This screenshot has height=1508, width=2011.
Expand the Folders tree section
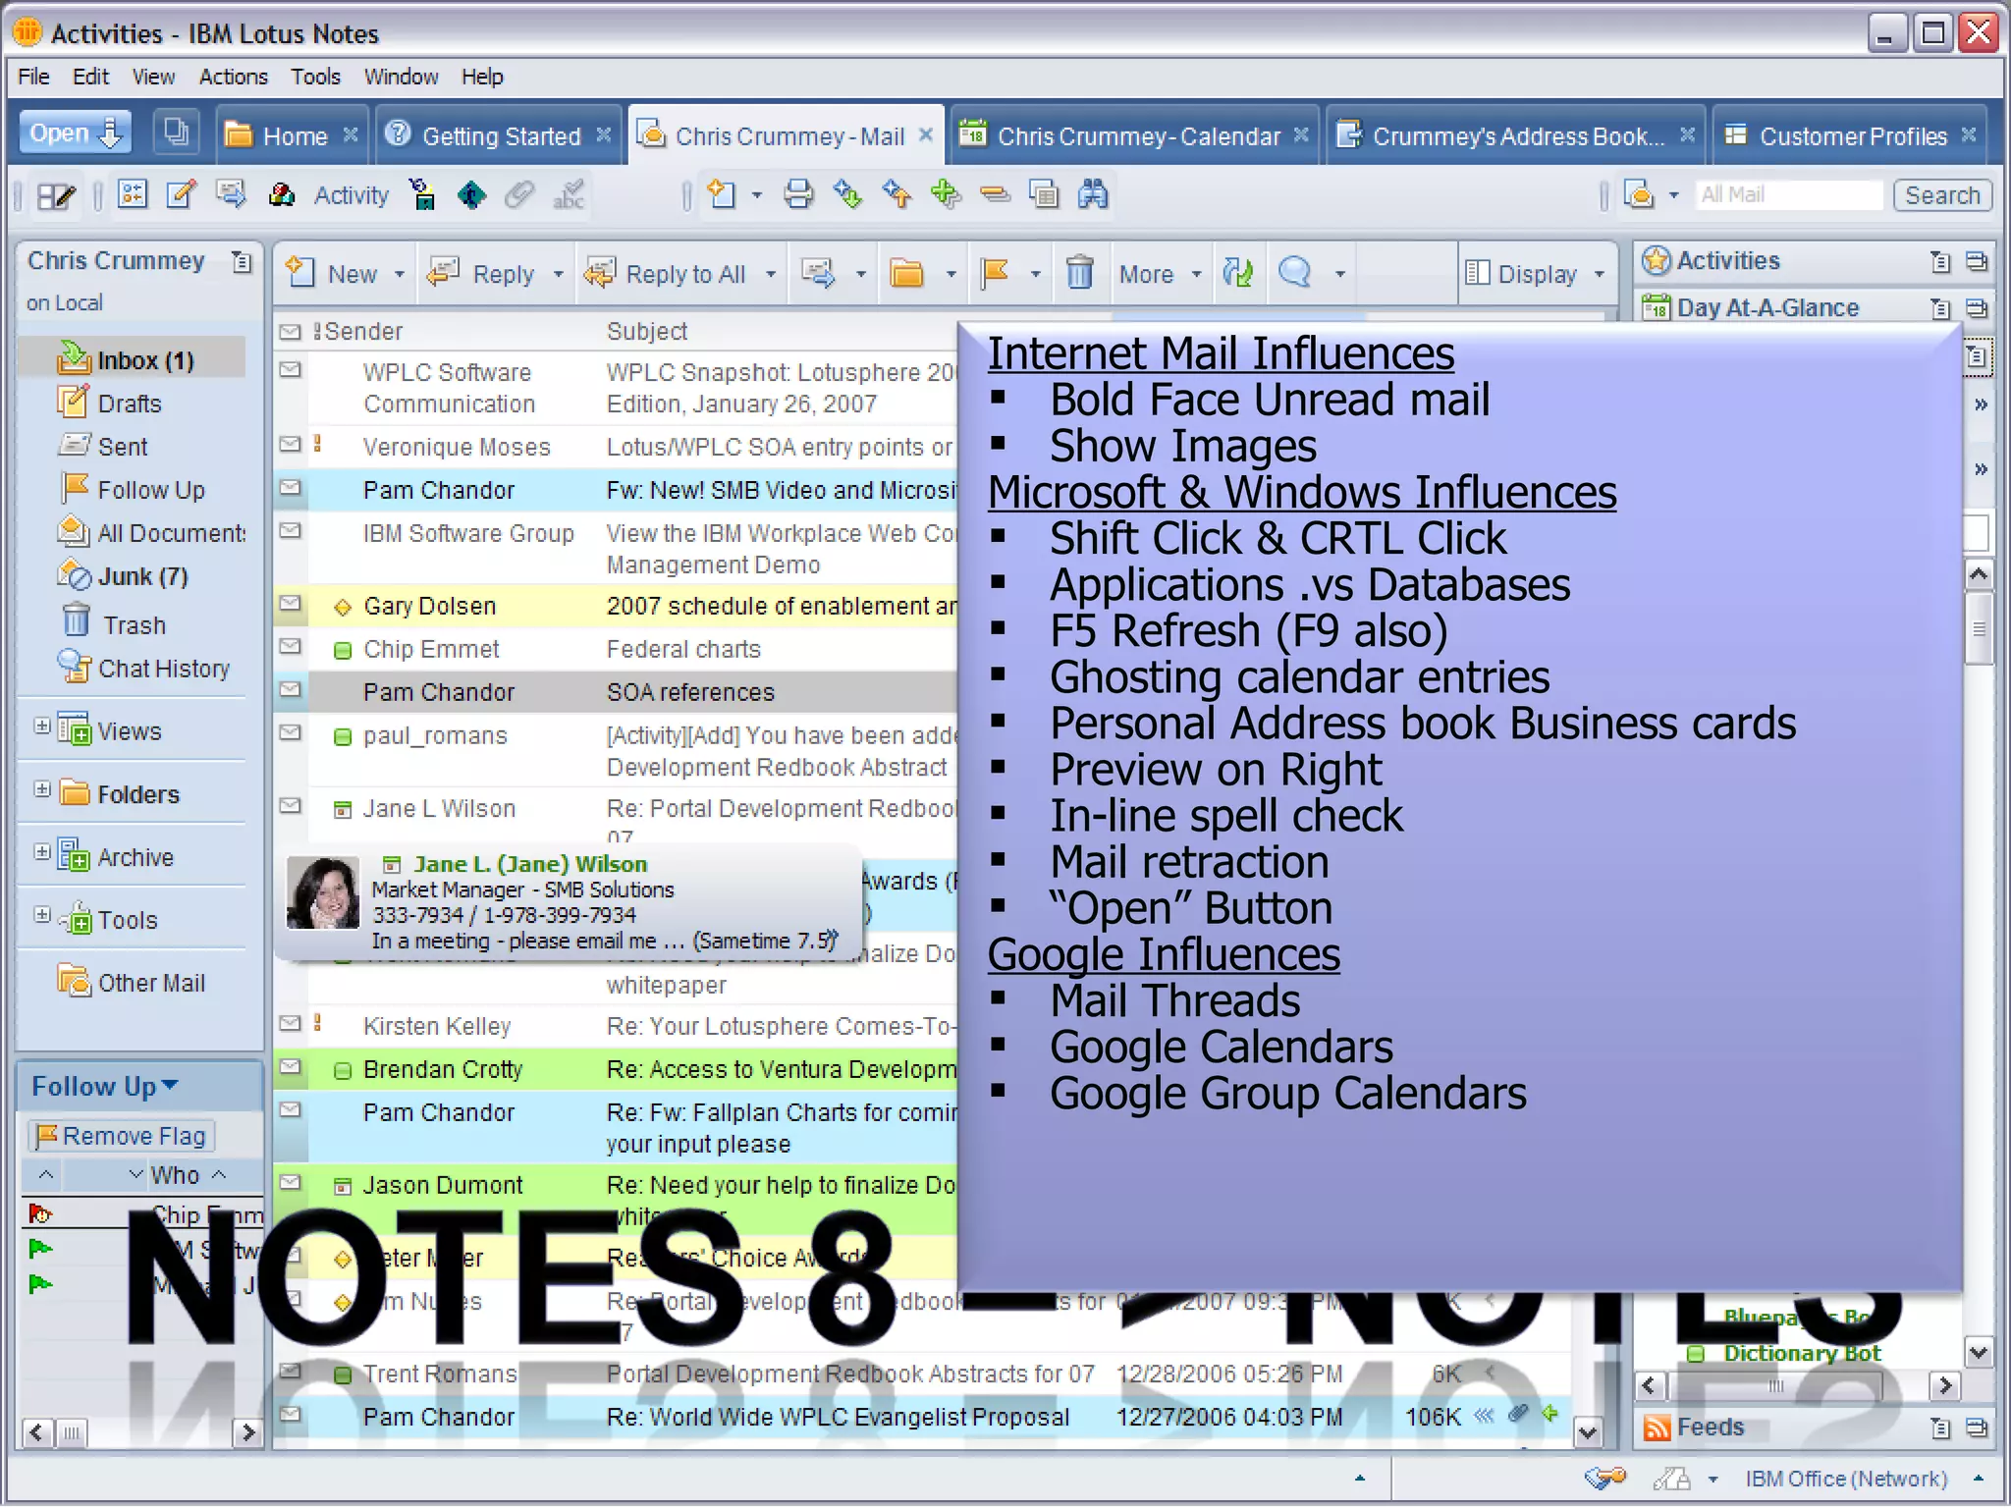tap(42, 789)
